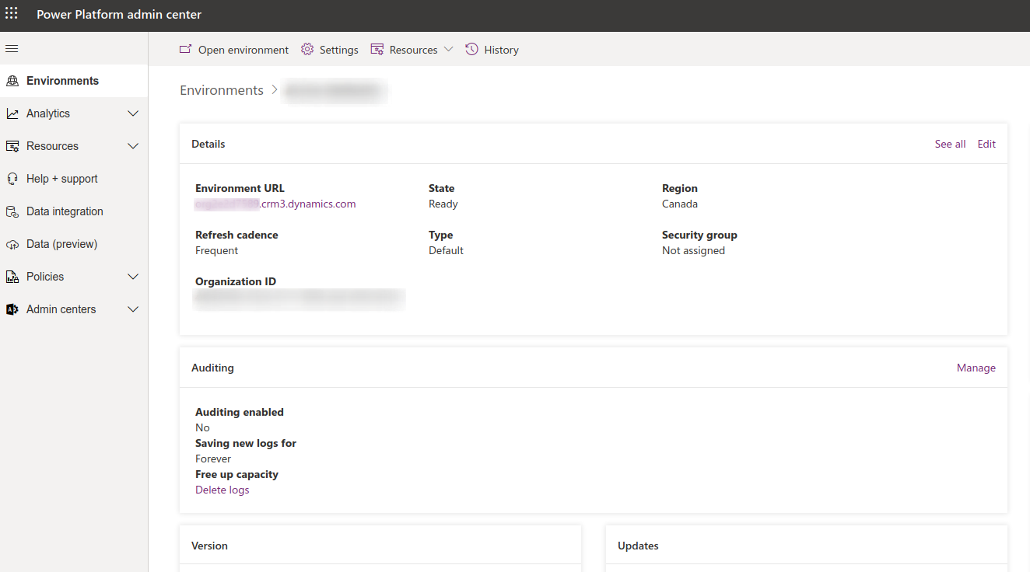The image size is (1030, 572).
Task: Click the Manage link in Auditing
Action: coord(976,368)
